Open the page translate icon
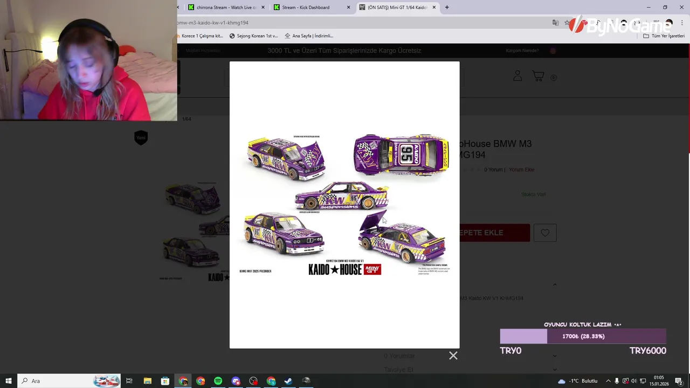690x388 pixels. pyautogui.click(x=555, y=23)
